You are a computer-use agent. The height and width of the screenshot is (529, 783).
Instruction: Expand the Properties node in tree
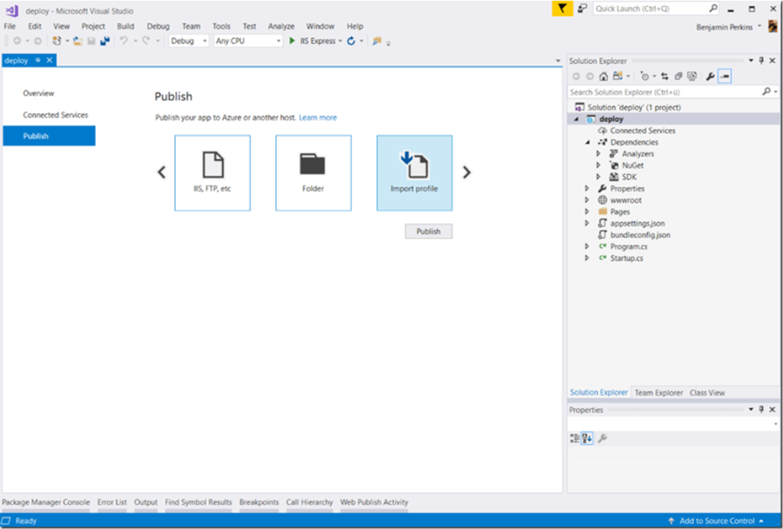[587, 189]
